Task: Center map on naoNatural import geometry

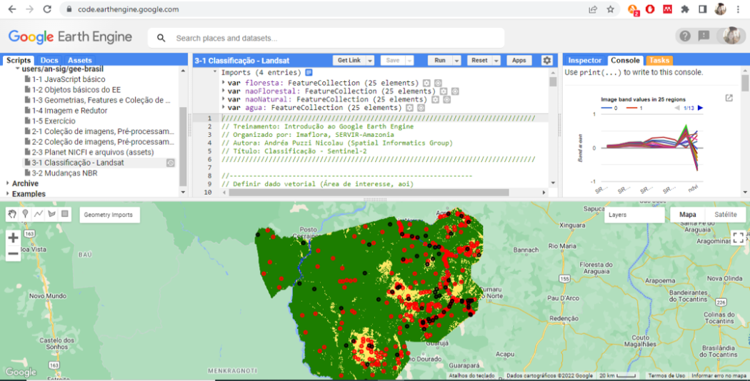Action: click(x=446, y=99)
